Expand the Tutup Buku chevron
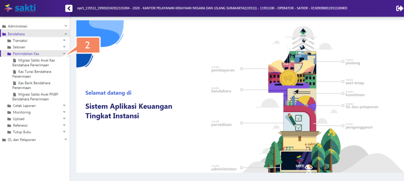404x181 pixels. (64, 132)
